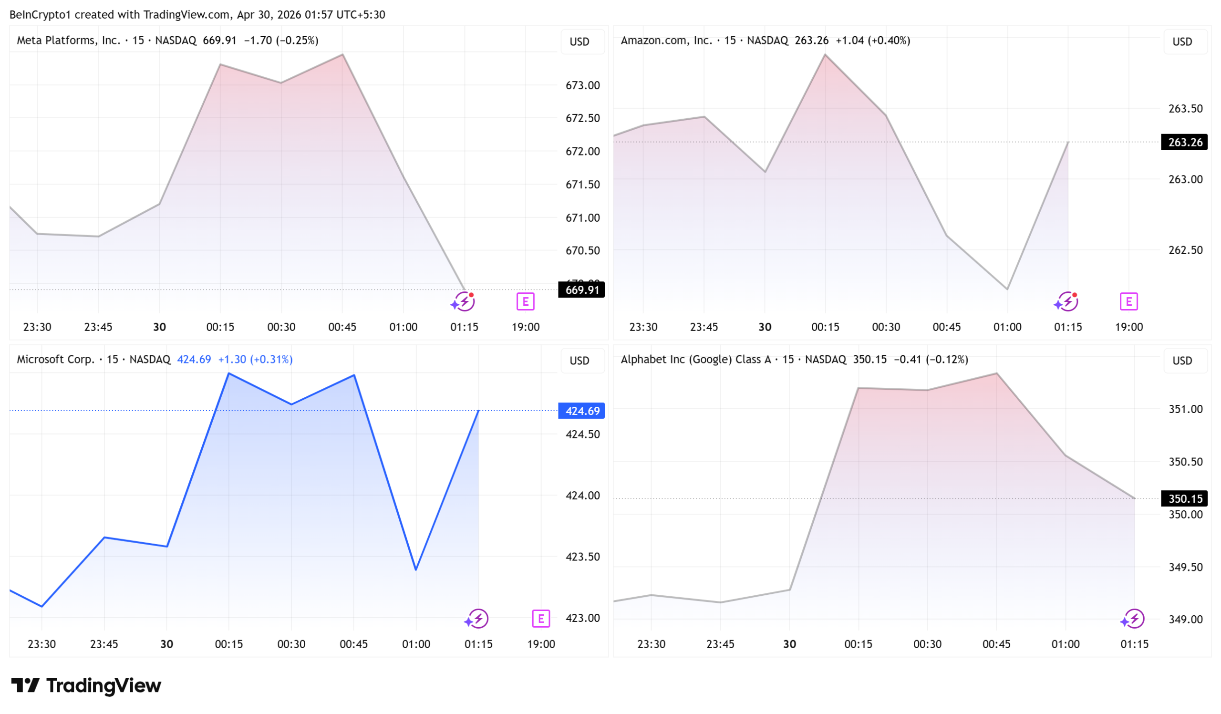Open the earnings E marker on the Microsoft chart
Image resolution: width=1221 pixels, height=714 pixels.
click(541, 619)
